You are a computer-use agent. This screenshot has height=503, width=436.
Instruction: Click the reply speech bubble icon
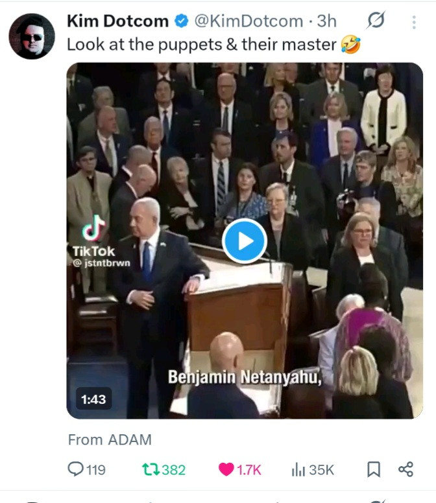76,469
